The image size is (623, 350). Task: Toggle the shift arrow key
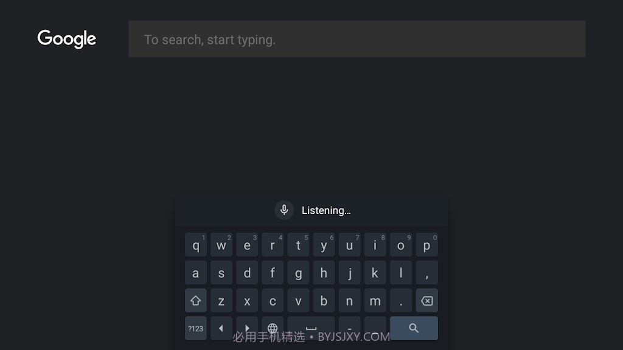click(195, 300)
